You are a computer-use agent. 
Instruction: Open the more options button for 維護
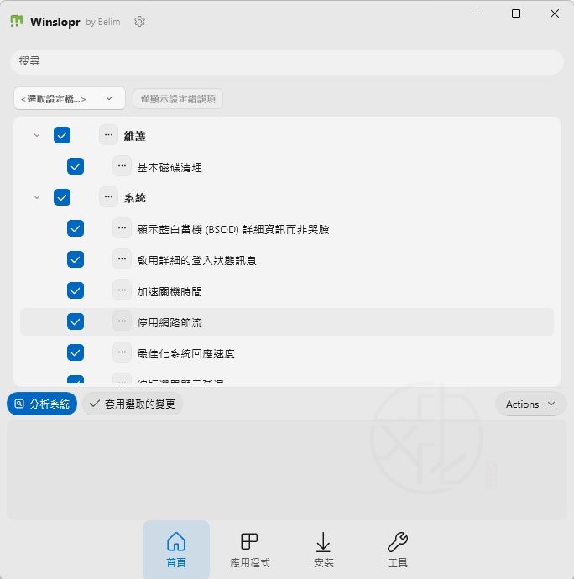tap(108, 135)
